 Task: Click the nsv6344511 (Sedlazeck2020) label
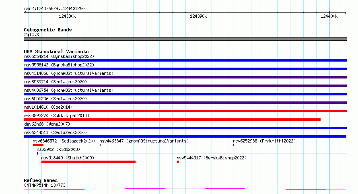click(x=56, y=132)
